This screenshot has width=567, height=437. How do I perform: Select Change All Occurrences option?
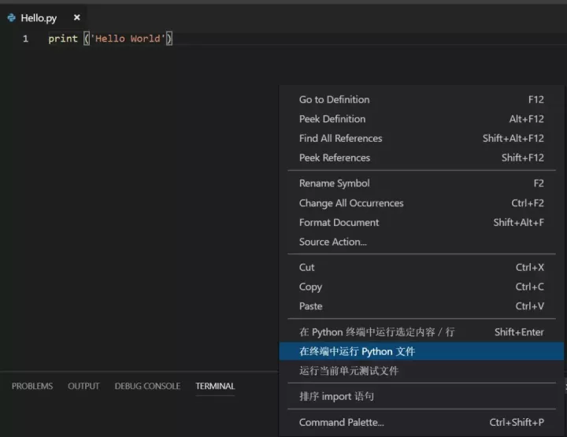pyautogui.click(x=351, y=203)
